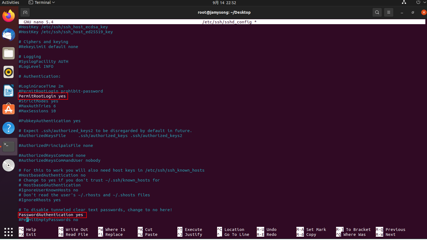Click the '^W Where Is' shortcut hint
The width and height of the screenshot is (427, 240).
point(112,230)
